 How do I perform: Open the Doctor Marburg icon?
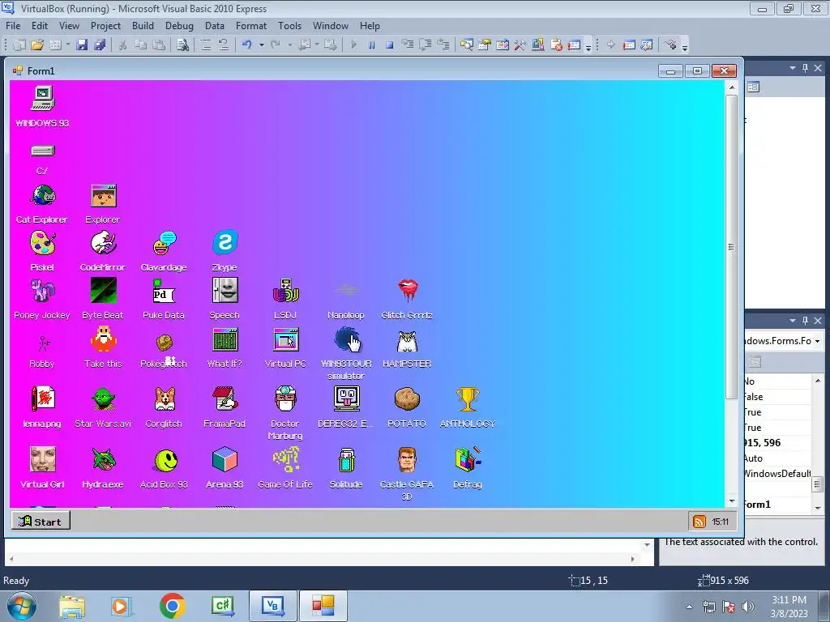pos(286,399)
